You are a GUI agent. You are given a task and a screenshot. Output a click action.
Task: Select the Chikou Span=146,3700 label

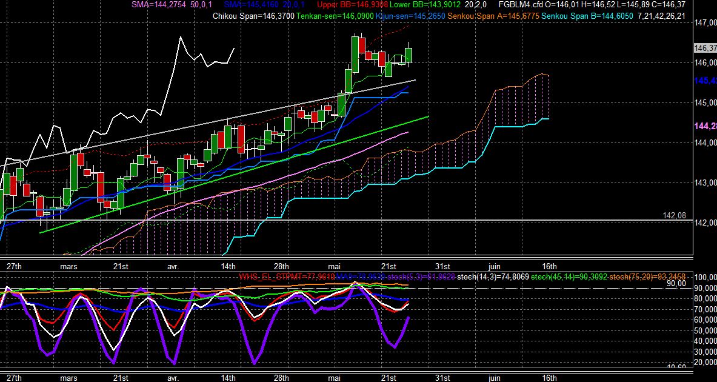point(254,16)
